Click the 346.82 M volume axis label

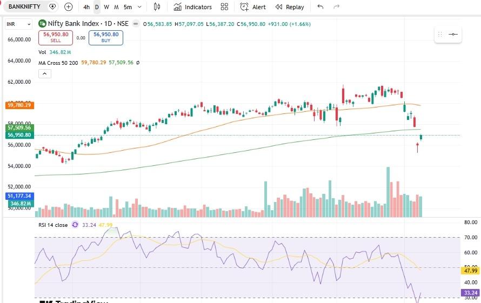(x=21, y=203)
